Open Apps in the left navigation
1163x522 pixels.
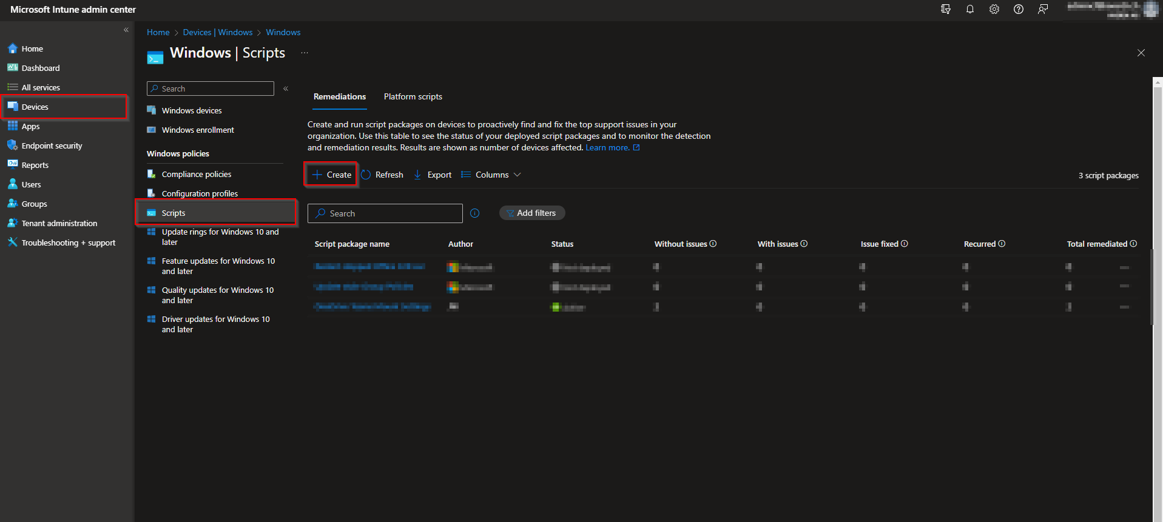click(30, 126)
